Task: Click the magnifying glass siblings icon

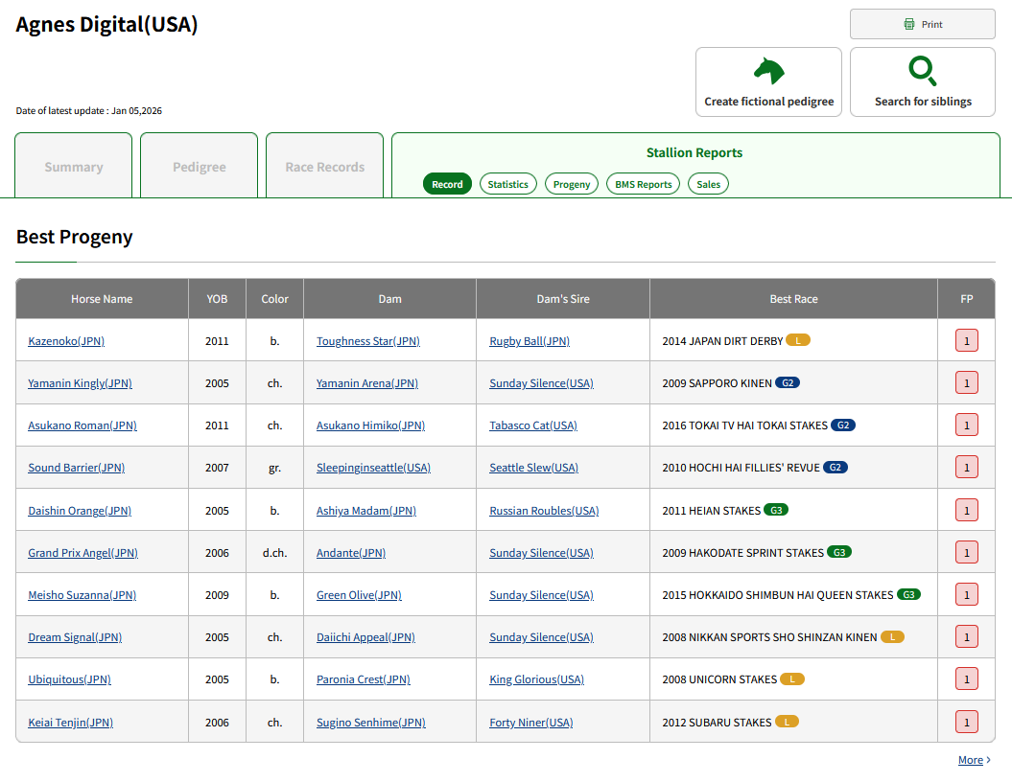Action: point(922,71)
